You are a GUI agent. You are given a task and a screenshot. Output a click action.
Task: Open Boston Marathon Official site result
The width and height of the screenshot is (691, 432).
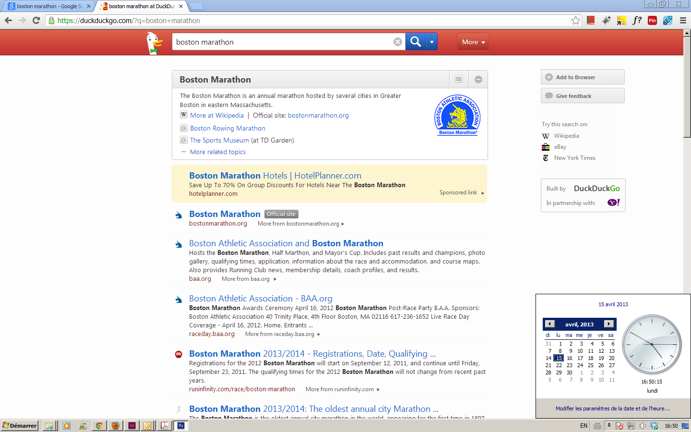[225, 214]
